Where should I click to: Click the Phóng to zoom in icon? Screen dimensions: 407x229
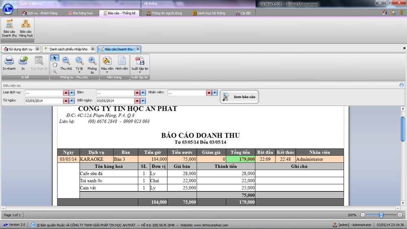(x=92, y=65)
